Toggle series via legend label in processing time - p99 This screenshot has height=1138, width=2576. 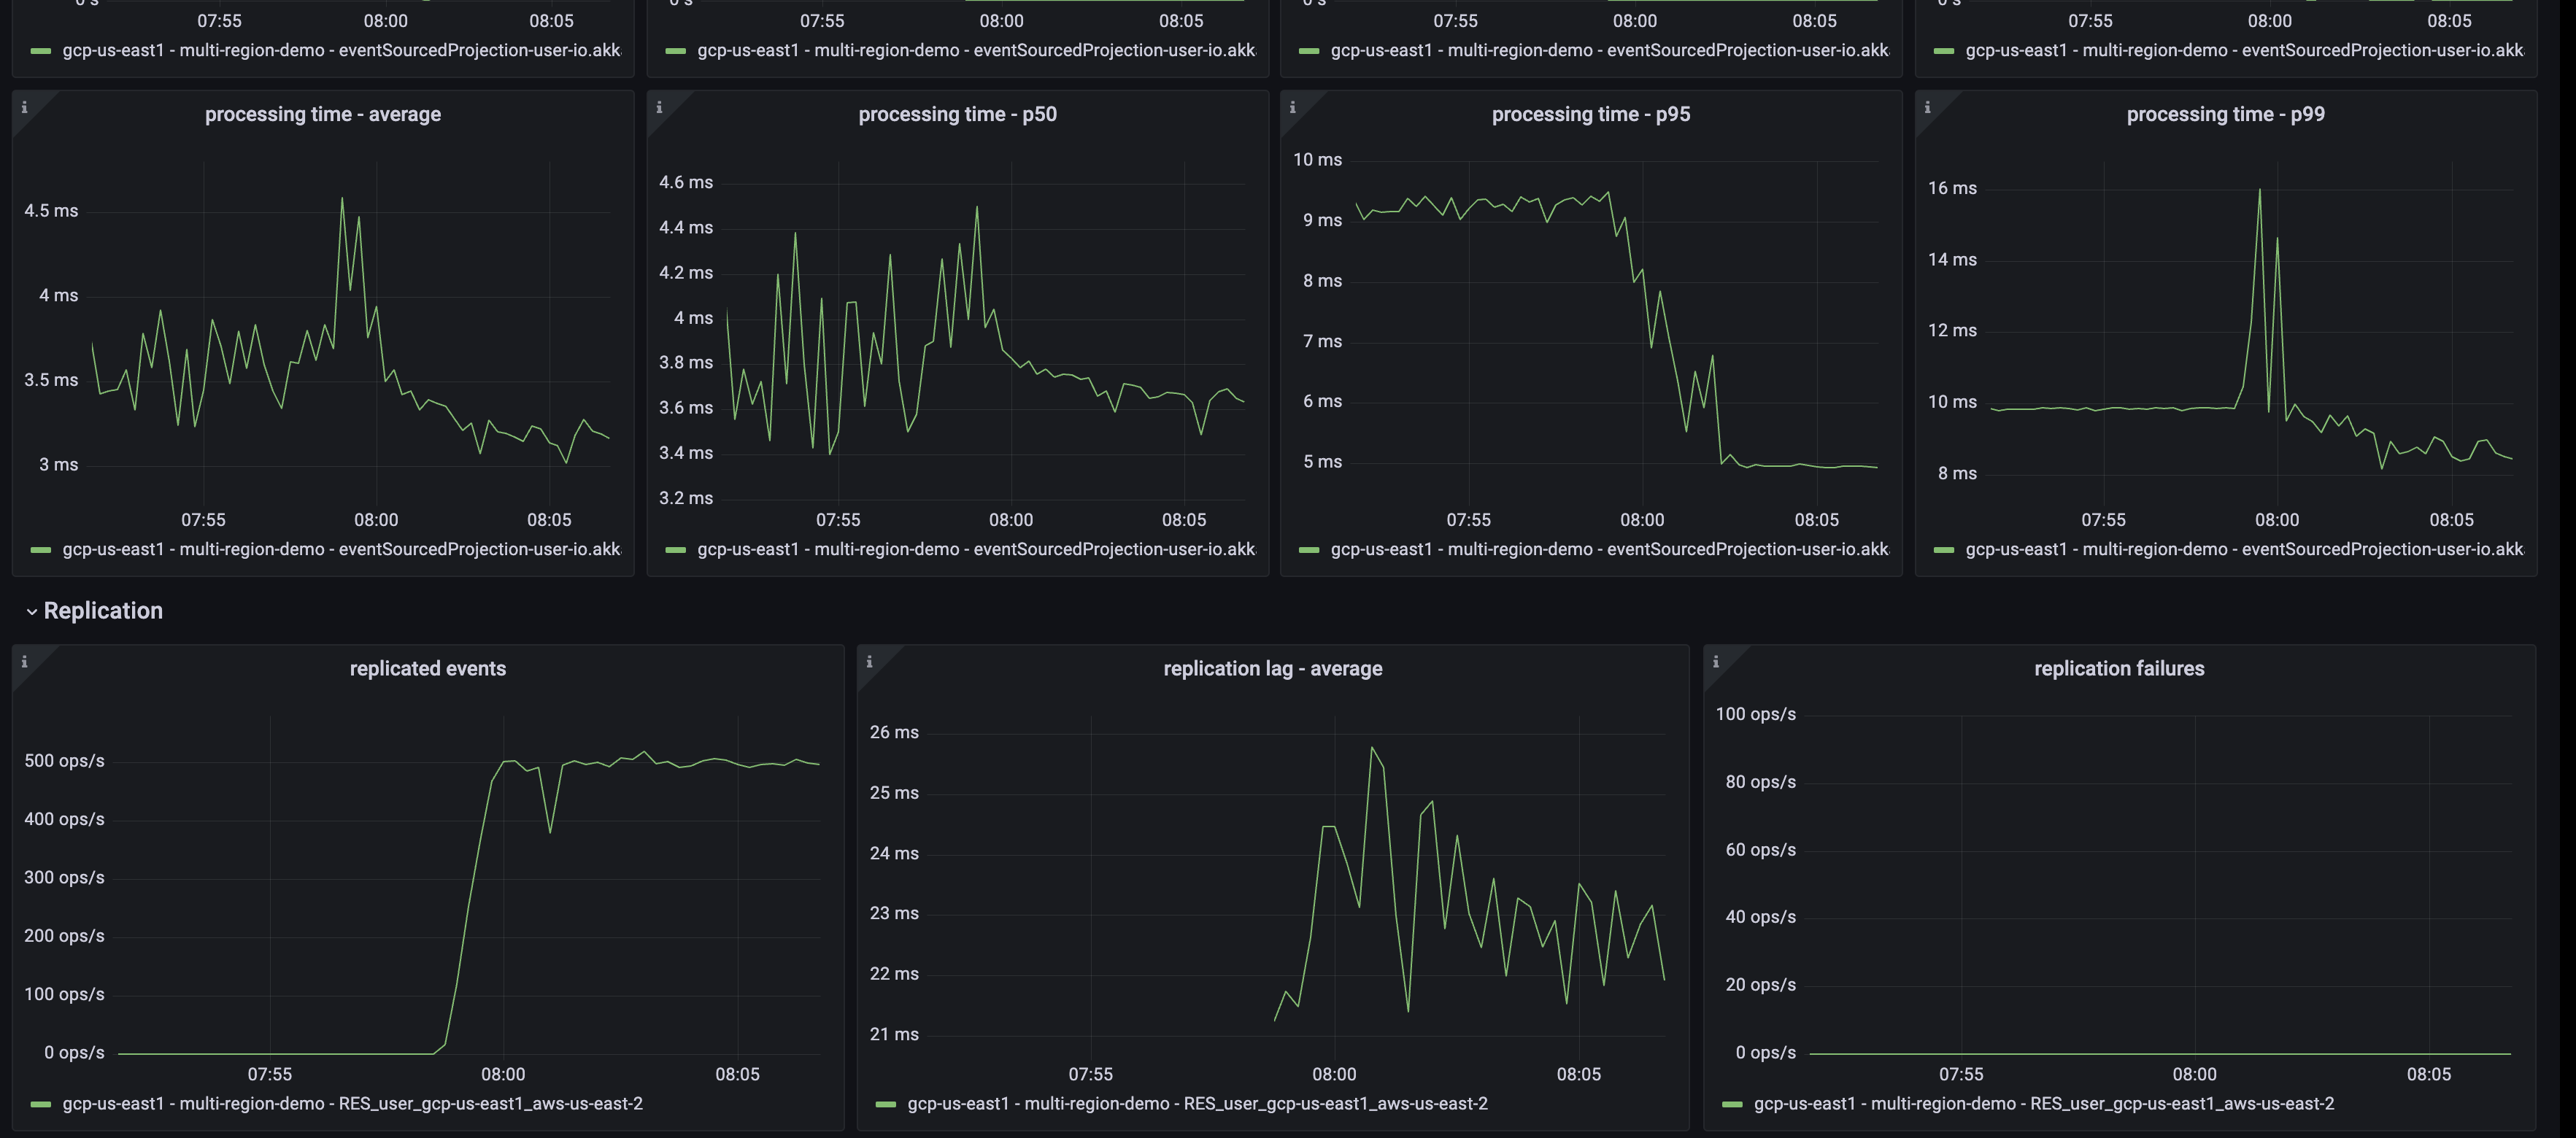click(x=2244, y=549)
